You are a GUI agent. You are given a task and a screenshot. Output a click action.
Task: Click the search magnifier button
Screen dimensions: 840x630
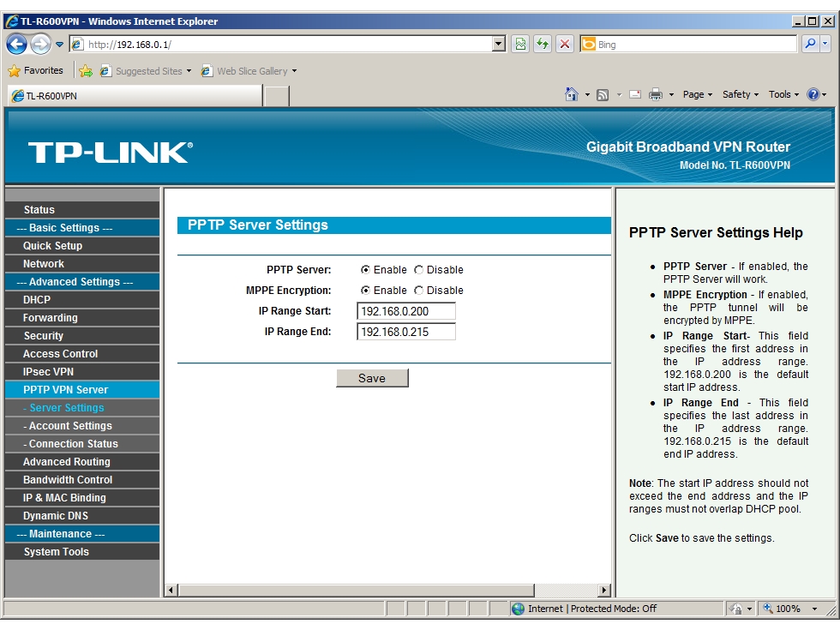click(x=811, y=44)
